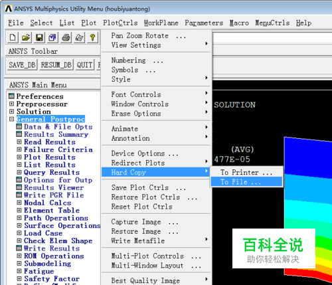Click the Options for Outp dialog icon
Viewport: 332px width, 285px height.
pos(19,179)
